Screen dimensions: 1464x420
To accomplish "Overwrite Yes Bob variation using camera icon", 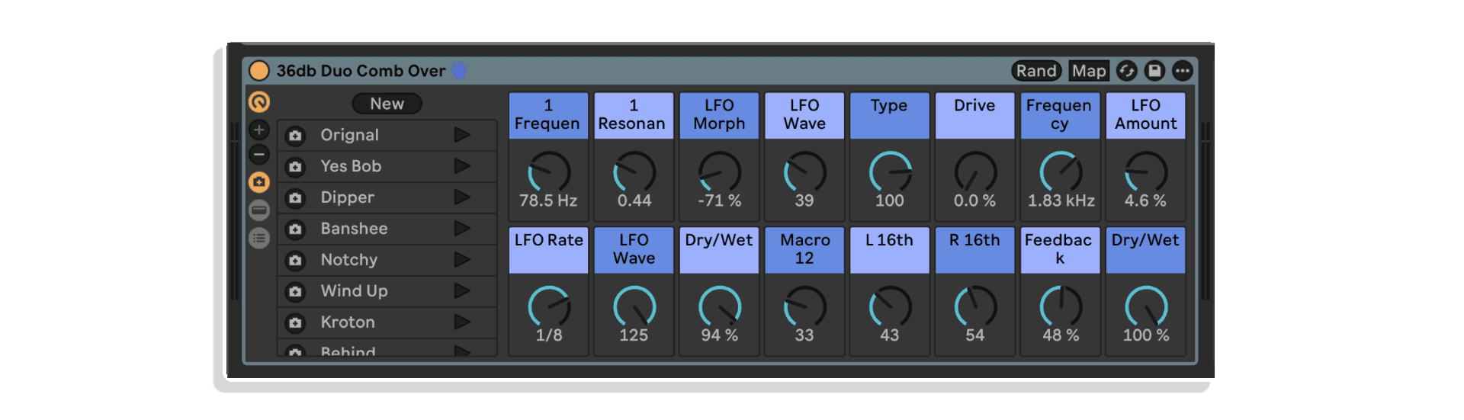I will 295,167.
